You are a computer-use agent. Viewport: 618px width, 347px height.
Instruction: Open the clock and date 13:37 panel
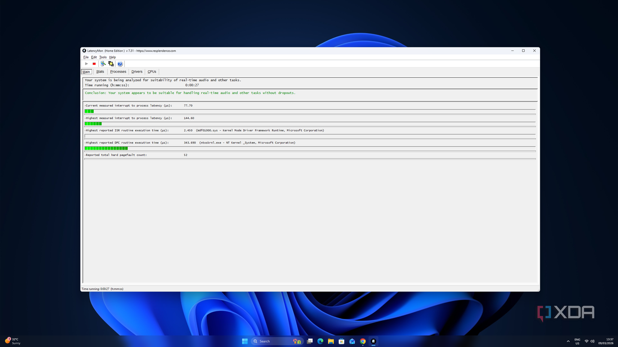(606, 341)
